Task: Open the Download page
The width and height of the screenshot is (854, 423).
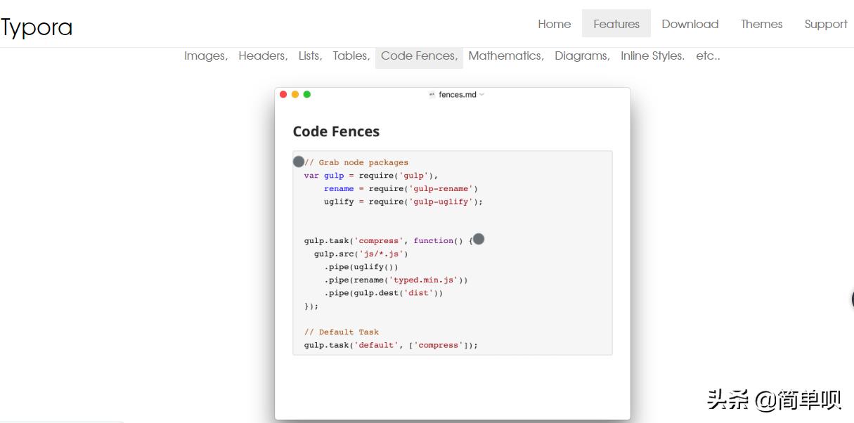Action: click(x=690, y=24)
